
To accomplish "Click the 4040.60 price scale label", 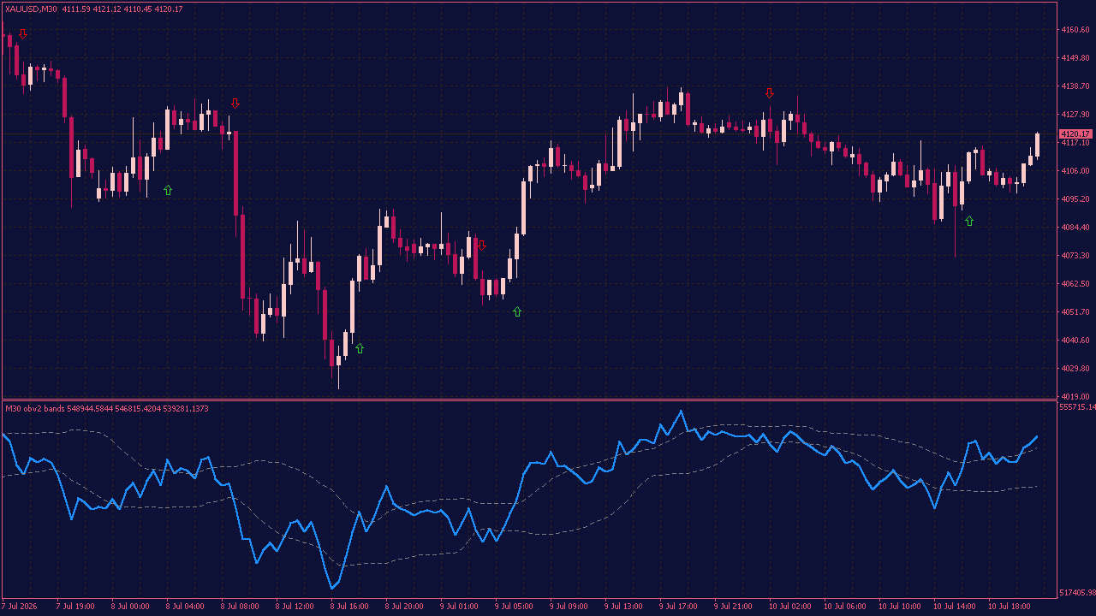I will click(1075, 341).
